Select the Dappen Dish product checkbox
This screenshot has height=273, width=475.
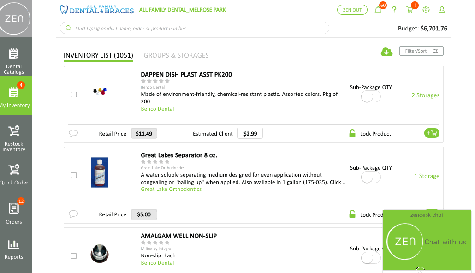[x=74, y=95]
